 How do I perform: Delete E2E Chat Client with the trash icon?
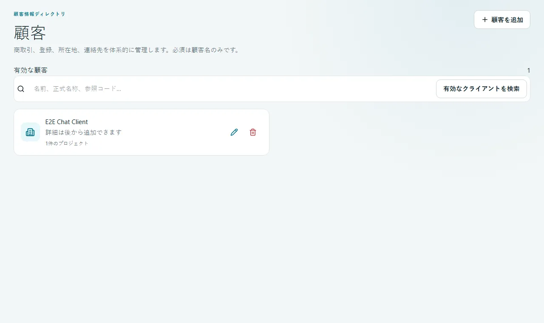pos(253,132)
